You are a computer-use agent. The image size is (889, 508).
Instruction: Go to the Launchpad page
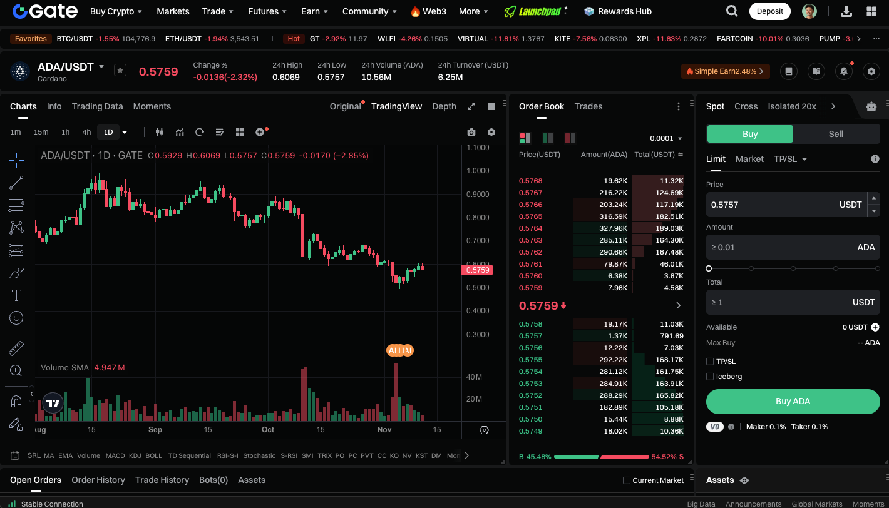pos(536,11)
